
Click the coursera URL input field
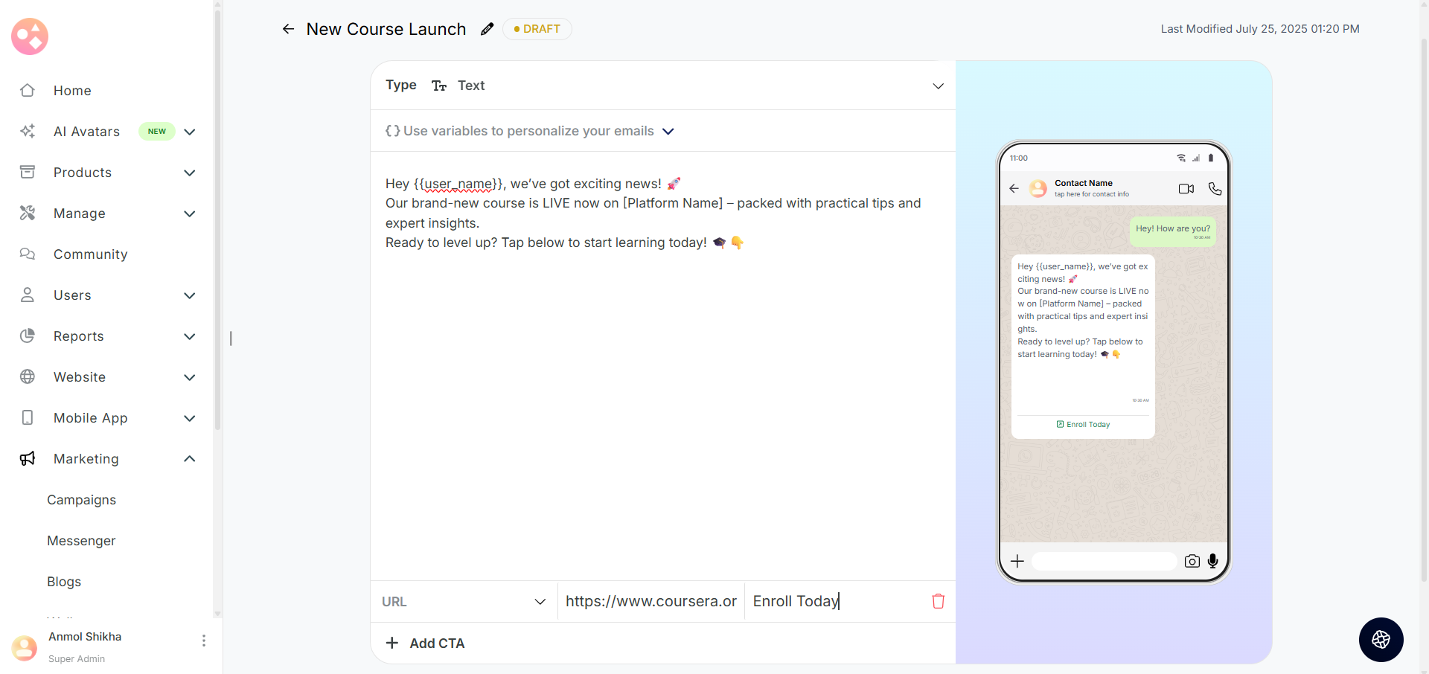point(650,601)
